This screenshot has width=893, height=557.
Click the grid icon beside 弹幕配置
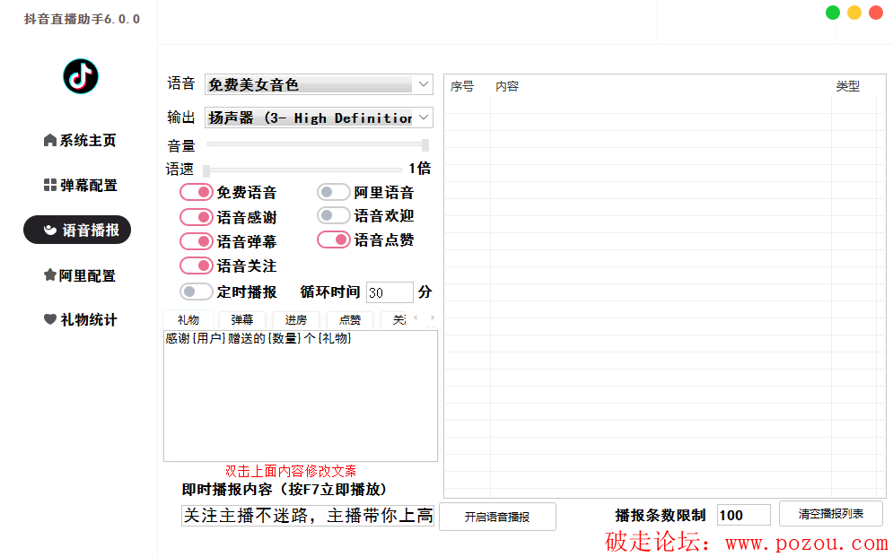click(50, 185)
